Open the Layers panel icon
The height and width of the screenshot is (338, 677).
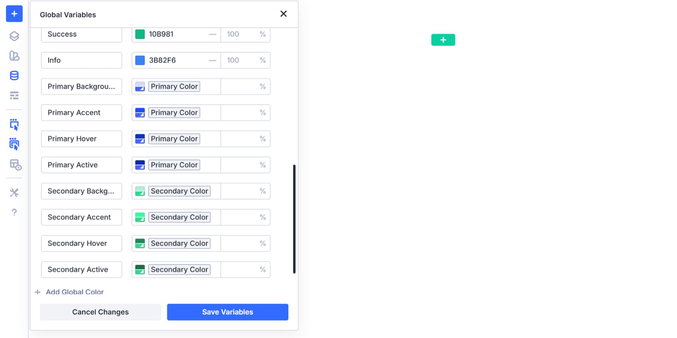(14, 36)
